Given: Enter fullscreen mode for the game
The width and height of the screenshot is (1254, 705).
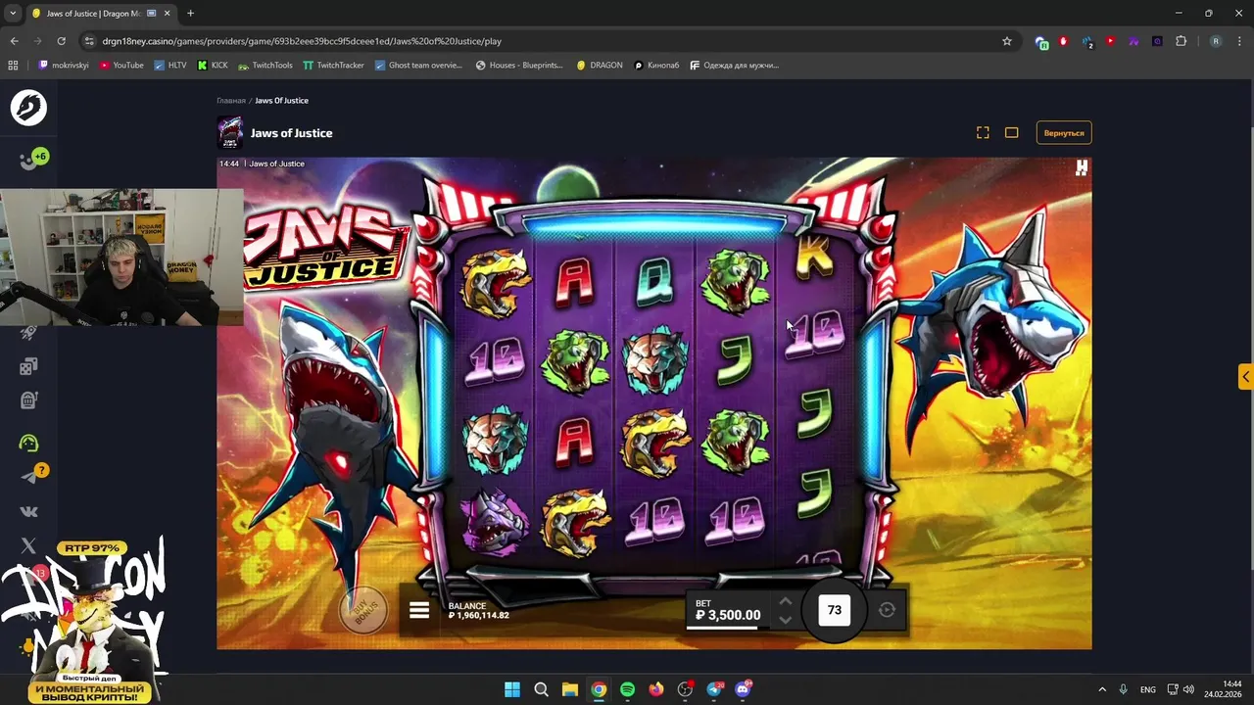Looking at the screenshot, I should click(x=983, y=132).
